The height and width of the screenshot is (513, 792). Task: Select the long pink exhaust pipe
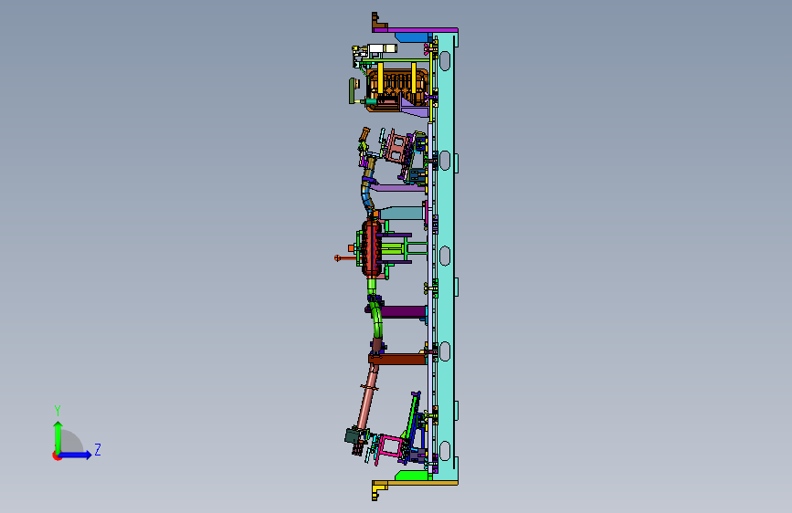[368, 397]
